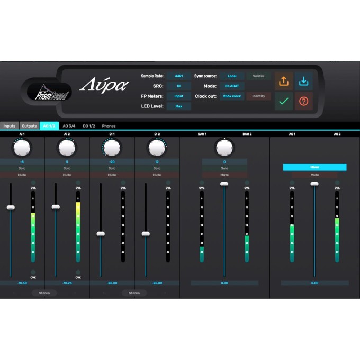Open the FP Meters Input selector
360x360 pixels.
tap(178, 96)
